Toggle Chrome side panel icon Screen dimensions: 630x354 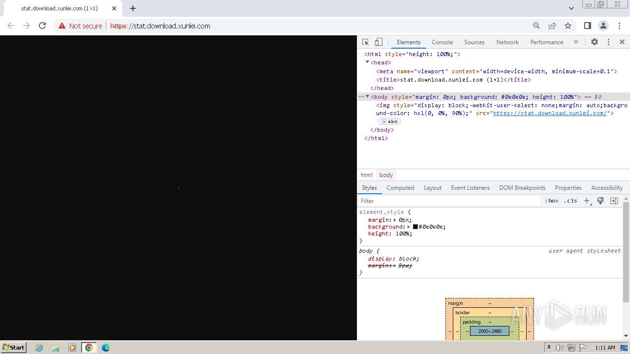tap(587, 26)
